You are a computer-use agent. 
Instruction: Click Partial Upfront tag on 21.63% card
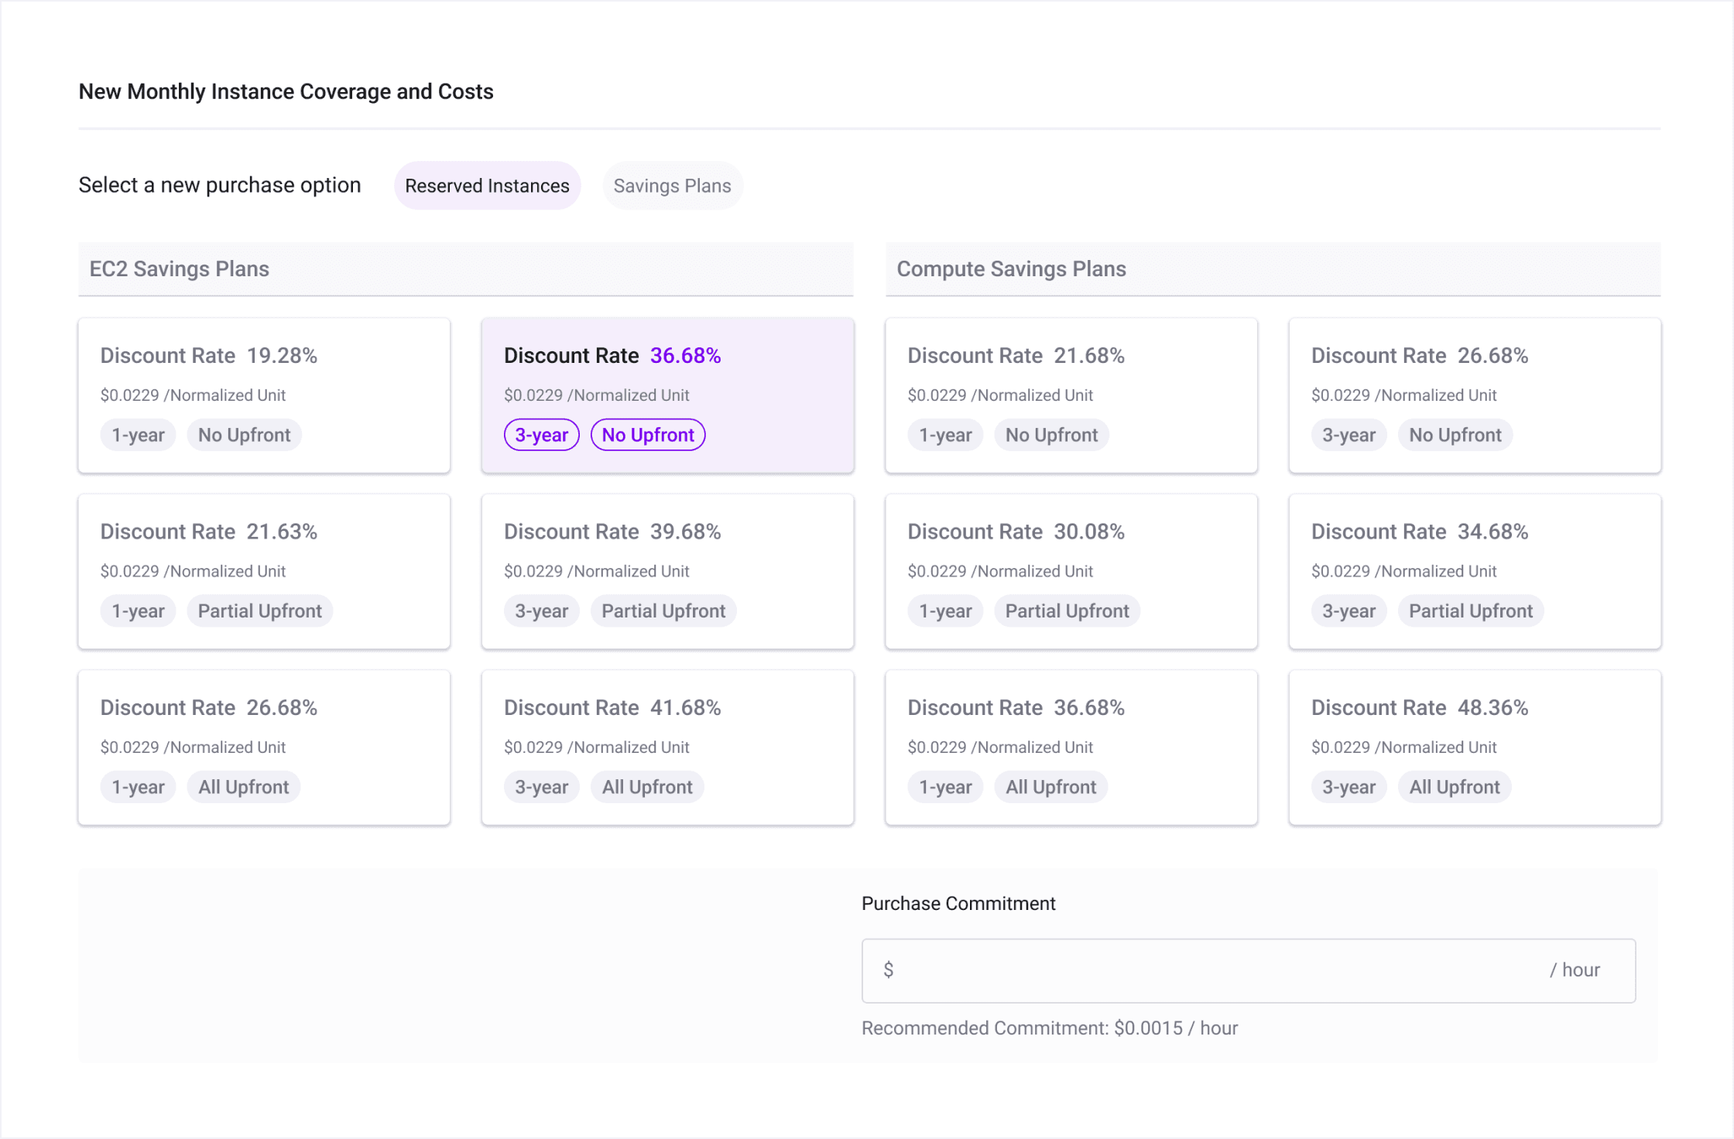tap(259, 611)
